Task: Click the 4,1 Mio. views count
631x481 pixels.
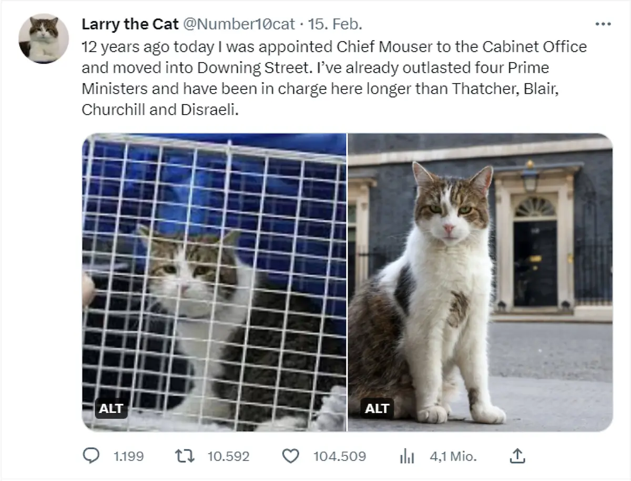Action: (453, 456)
